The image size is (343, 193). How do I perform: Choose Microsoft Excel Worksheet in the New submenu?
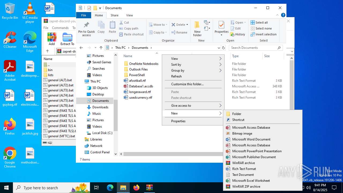(x=263, y=181)
